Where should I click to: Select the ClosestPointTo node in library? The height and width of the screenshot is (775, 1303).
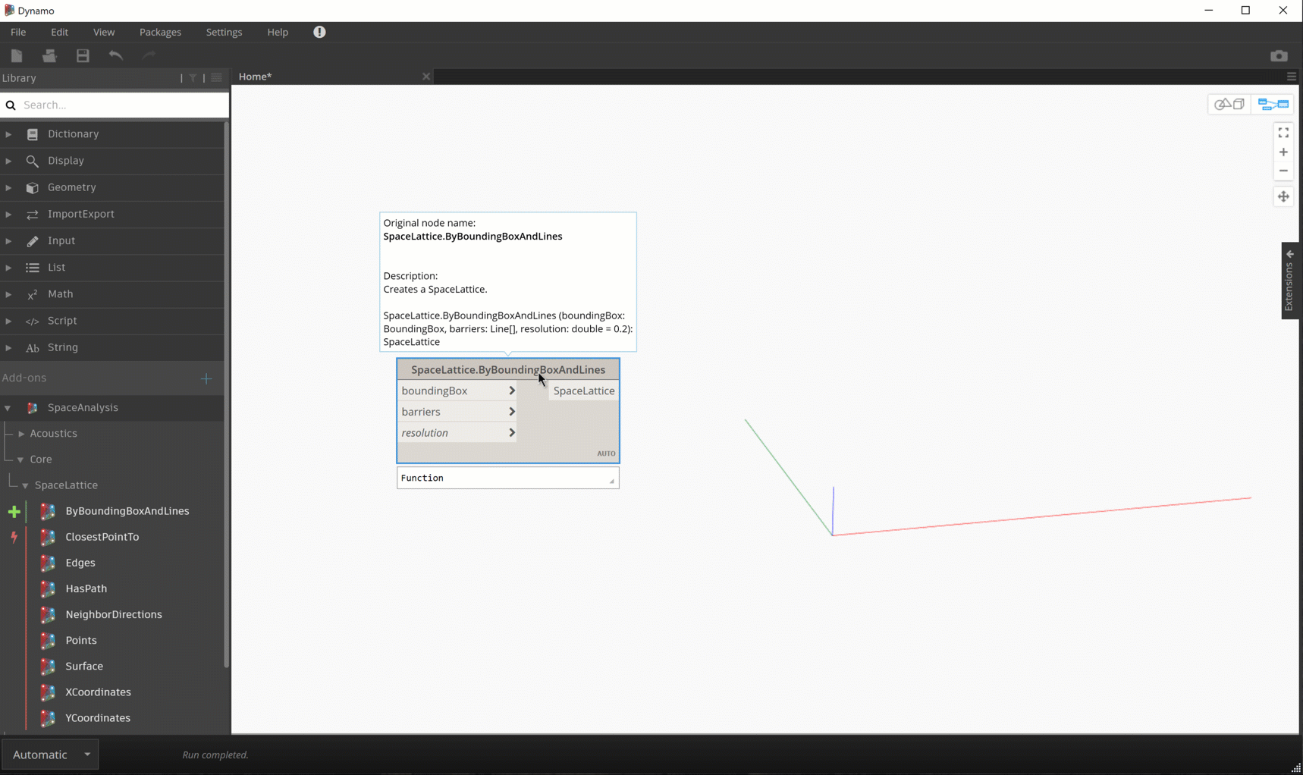[102, 537]
